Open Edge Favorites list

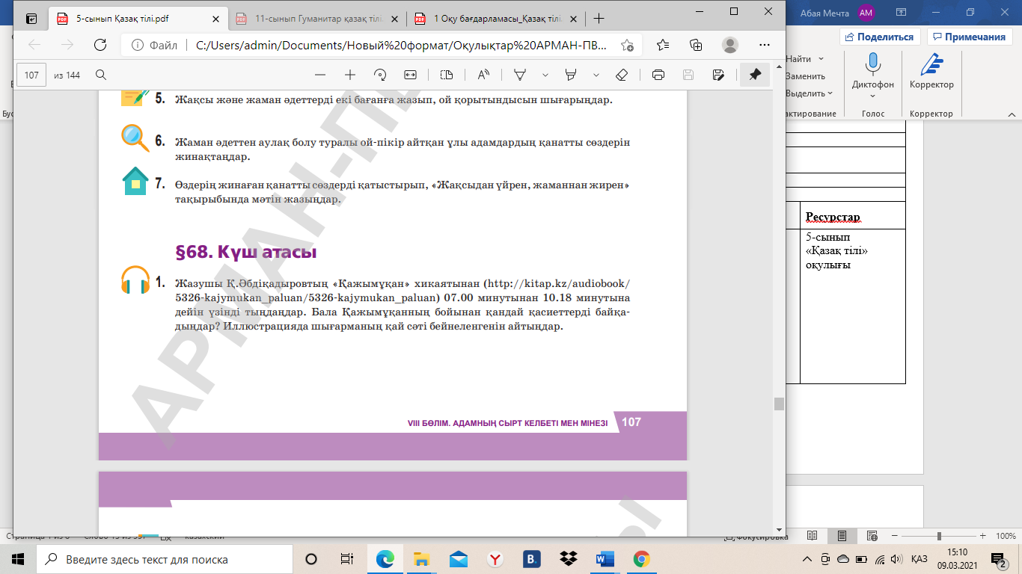tap(663, 45)
